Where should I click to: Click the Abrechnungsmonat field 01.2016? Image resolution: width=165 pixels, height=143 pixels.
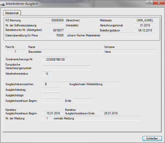point(145,25)
